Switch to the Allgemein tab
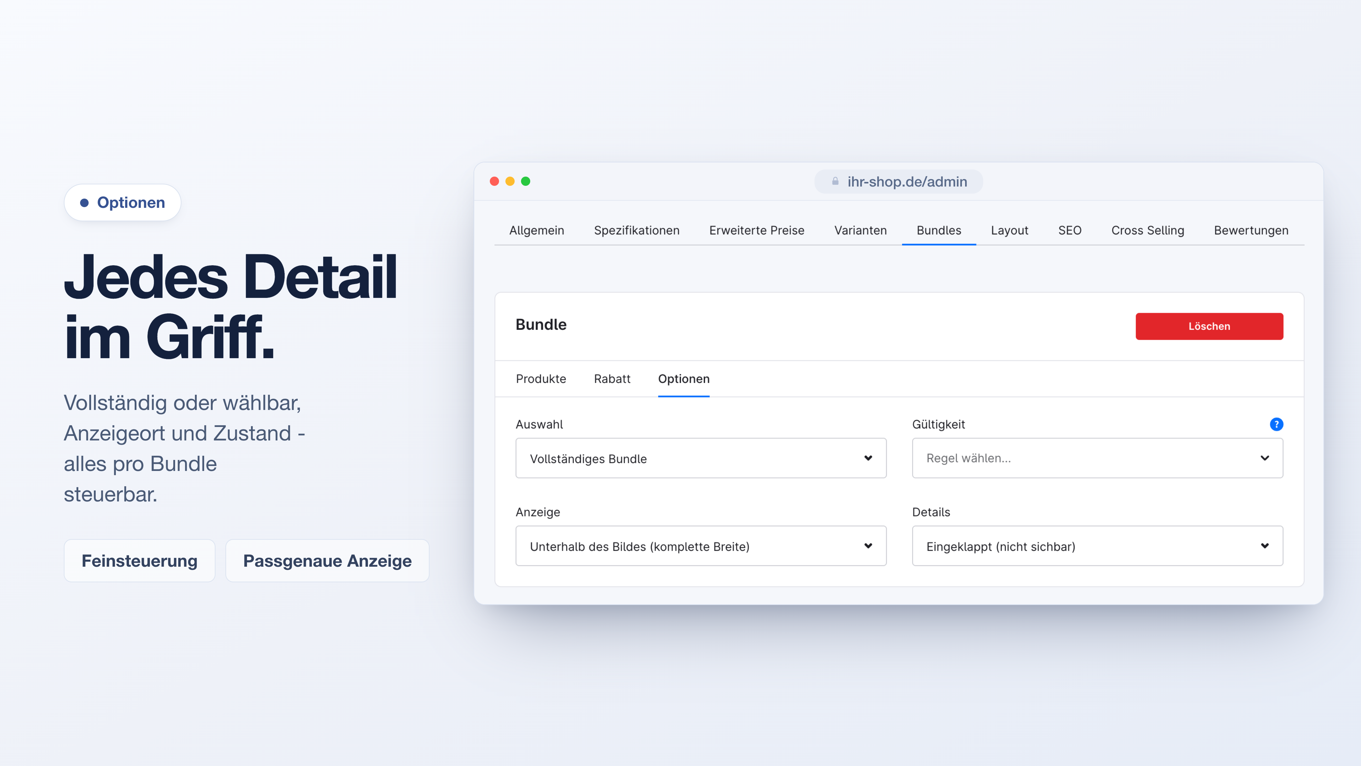This screenshot has width=1361, height=766. click(536, 231)
